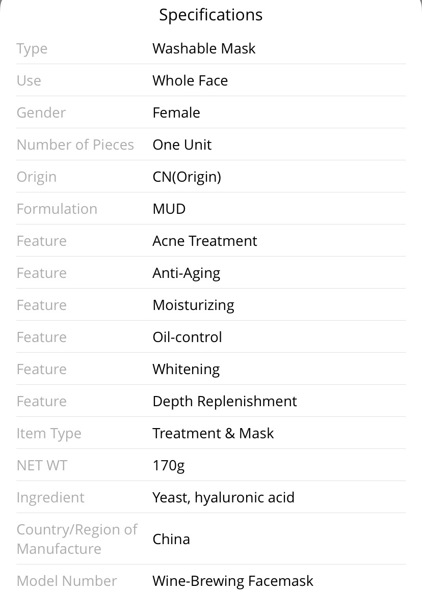Tap the Treatment & Mask item type
The width and height of the screenshot is (422, 593).
[x=213, y=433]
